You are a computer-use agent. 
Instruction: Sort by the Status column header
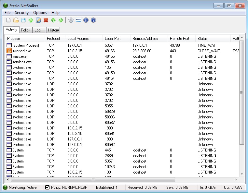click(x=202, y=39)
